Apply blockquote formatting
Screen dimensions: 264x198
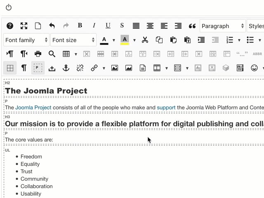[x=192, y=26]
